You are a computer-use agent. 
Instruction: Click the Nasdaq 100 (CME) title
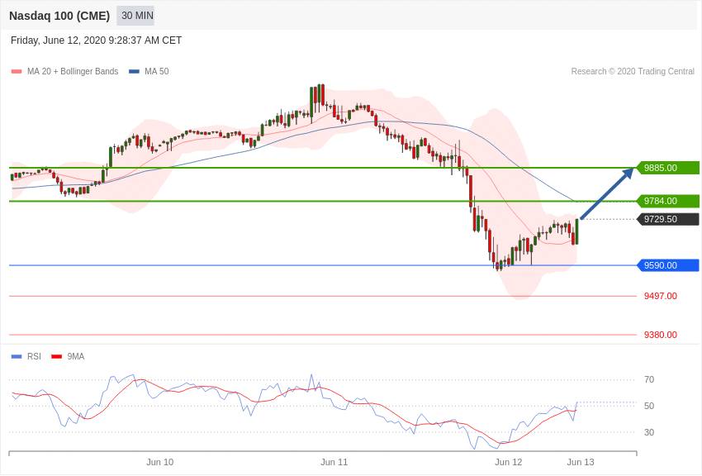pyautogui.click(x=59, y=16)
